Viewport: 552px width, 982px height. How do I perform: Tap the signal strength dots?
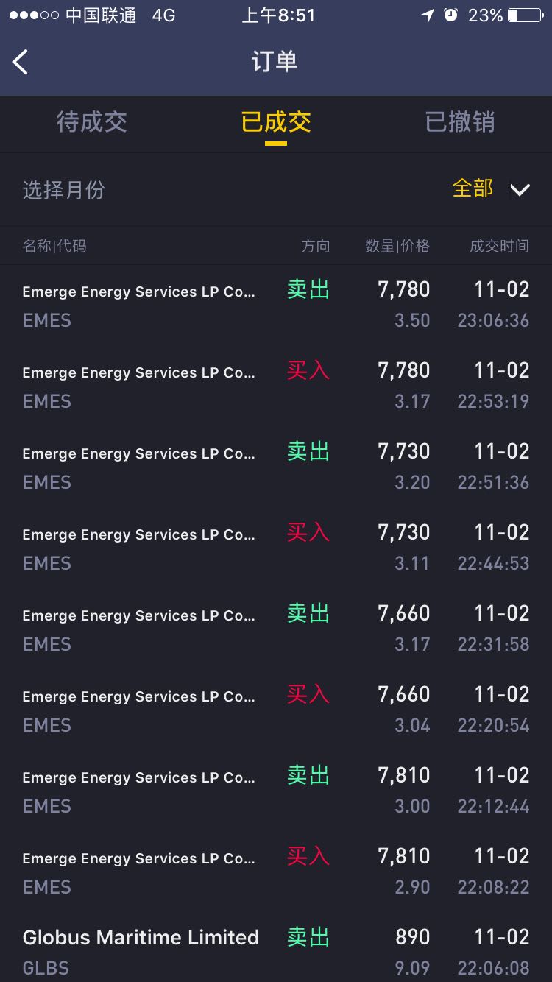(x=34, y=15)
